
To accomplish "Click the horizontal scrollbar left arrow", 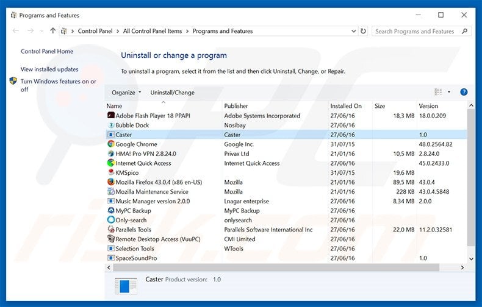I will pos(109,267).
